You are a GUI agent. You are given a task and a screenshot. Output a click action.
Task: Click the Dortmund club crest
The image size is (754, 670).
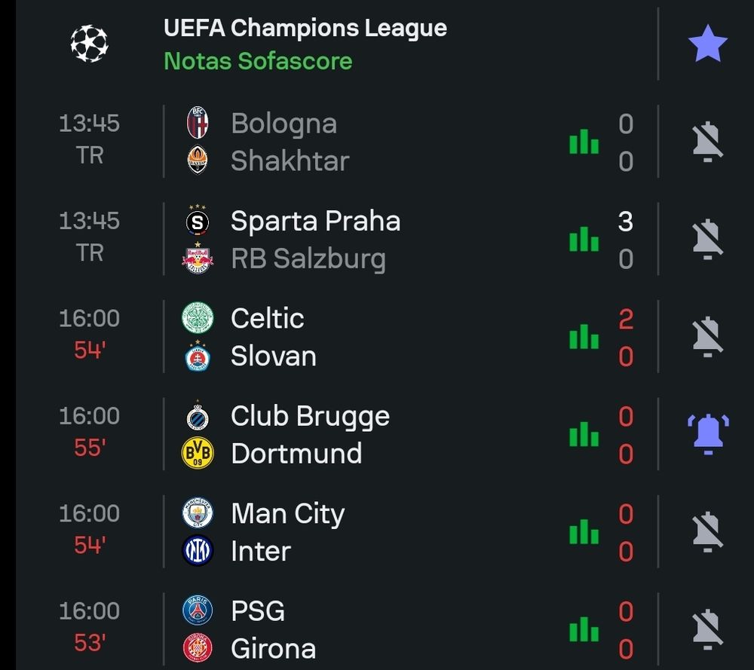point(198,453)
